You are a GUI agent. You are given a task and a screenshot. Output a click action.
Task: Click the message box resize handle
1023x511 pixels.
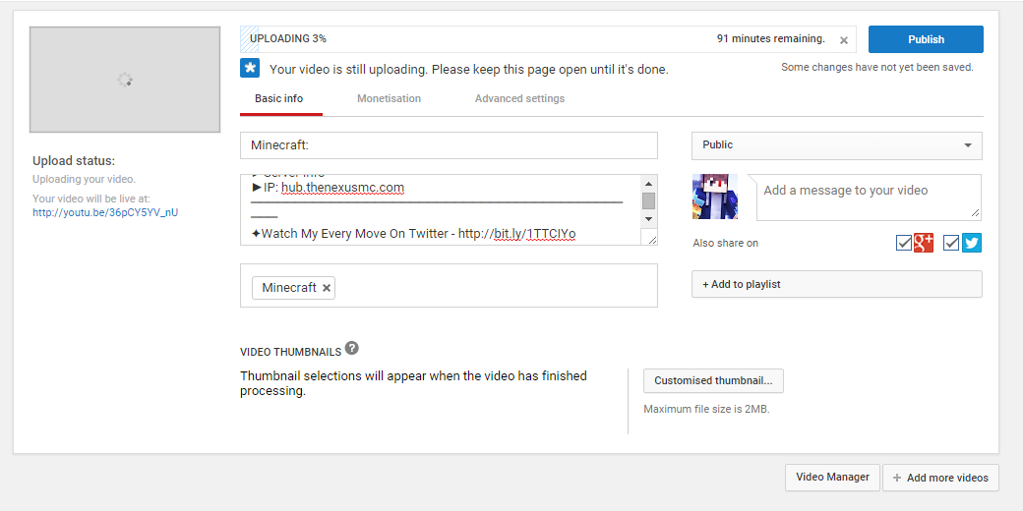(975, 213)
